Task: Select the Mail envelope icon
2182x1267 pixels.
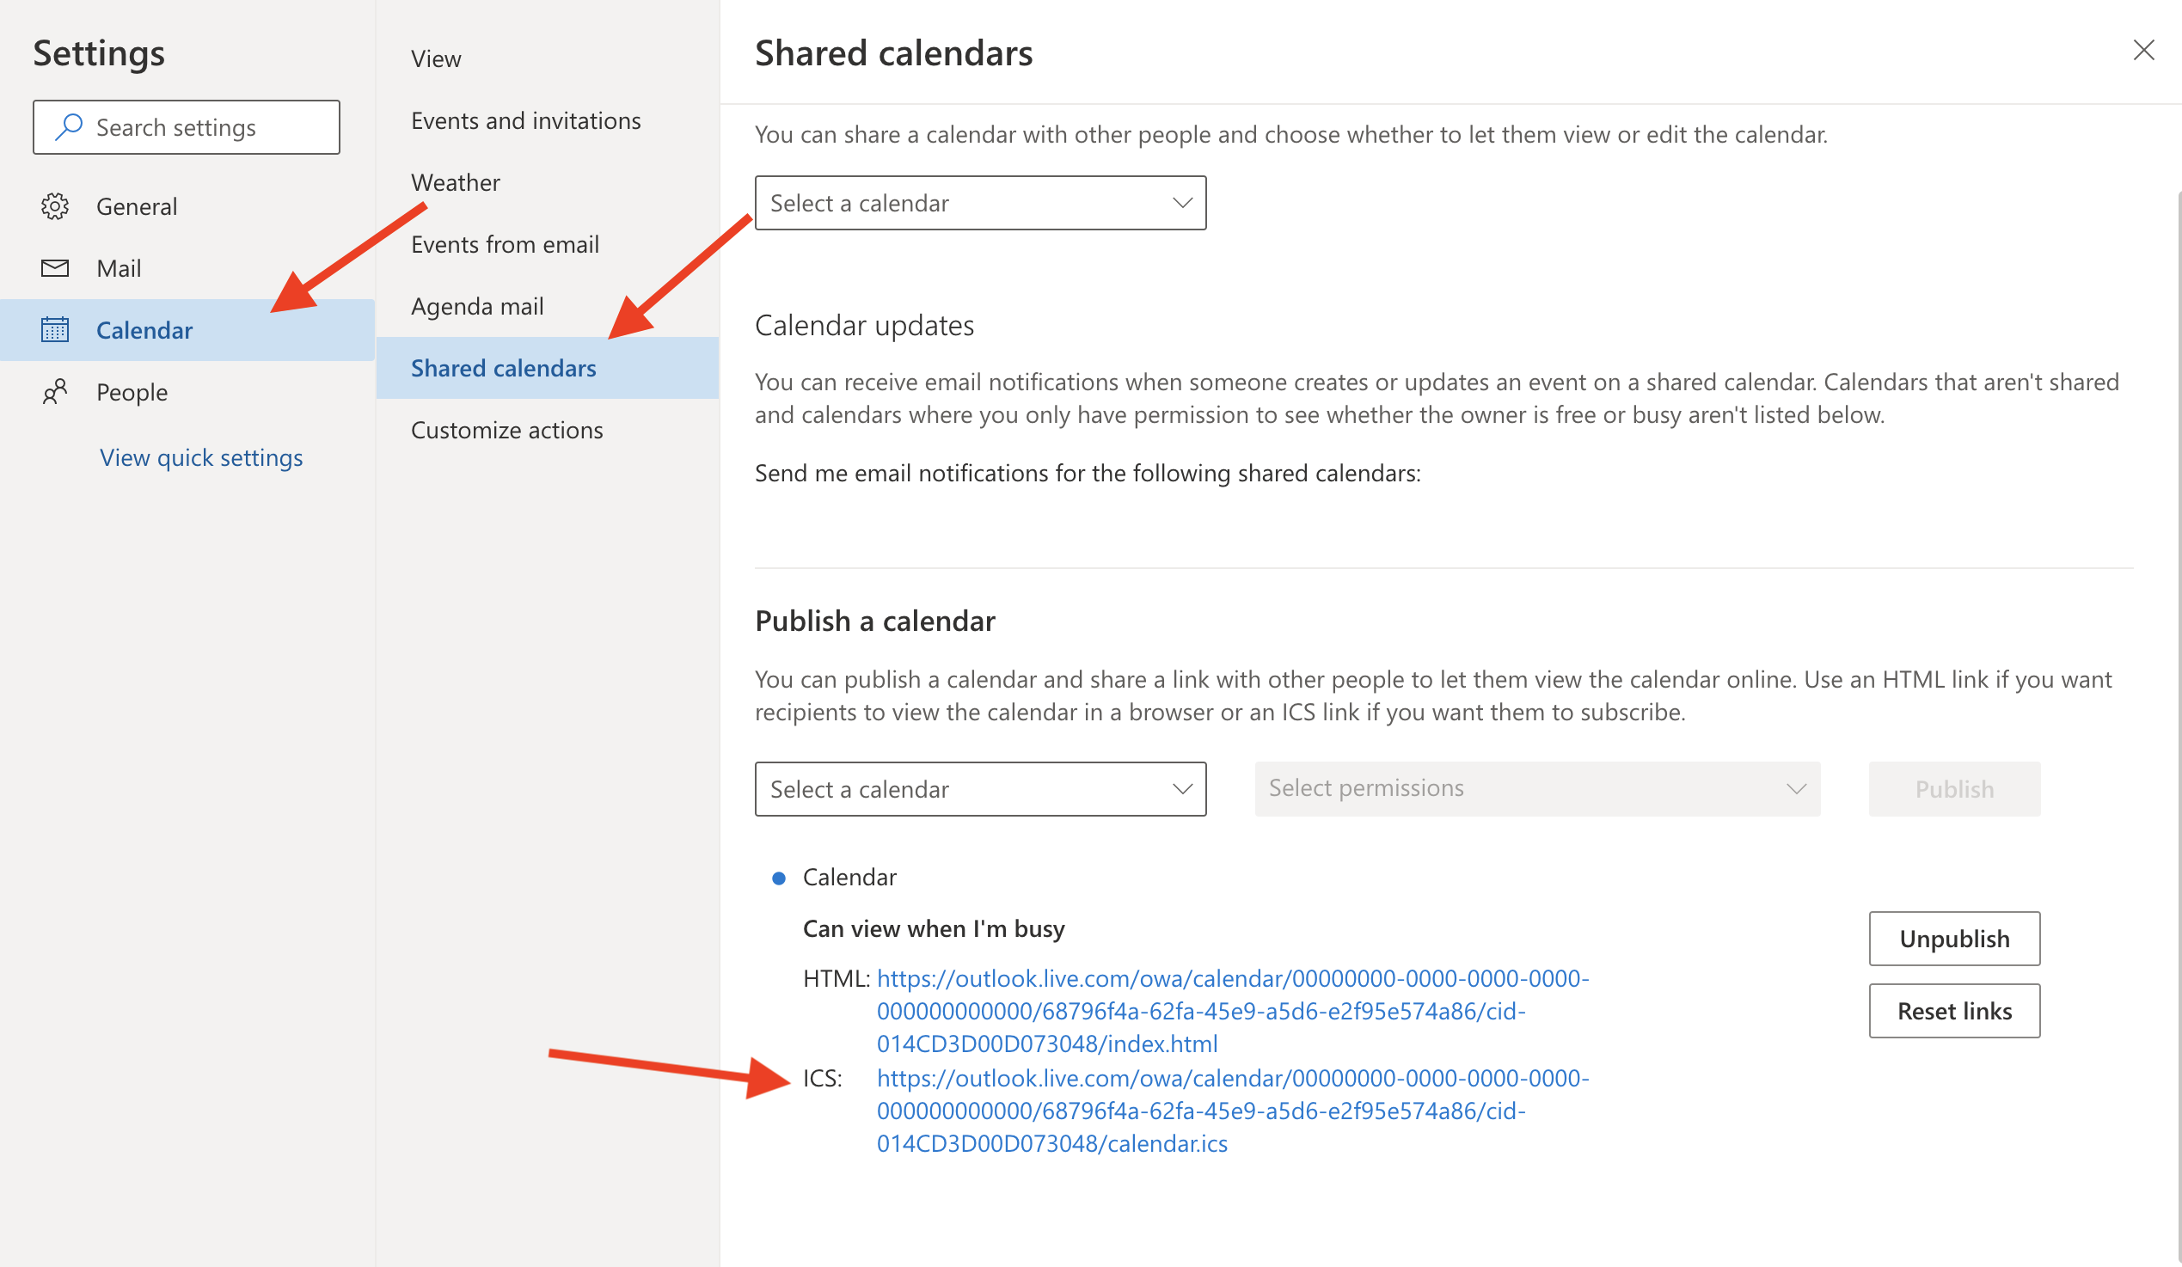Action: (54, 267)
